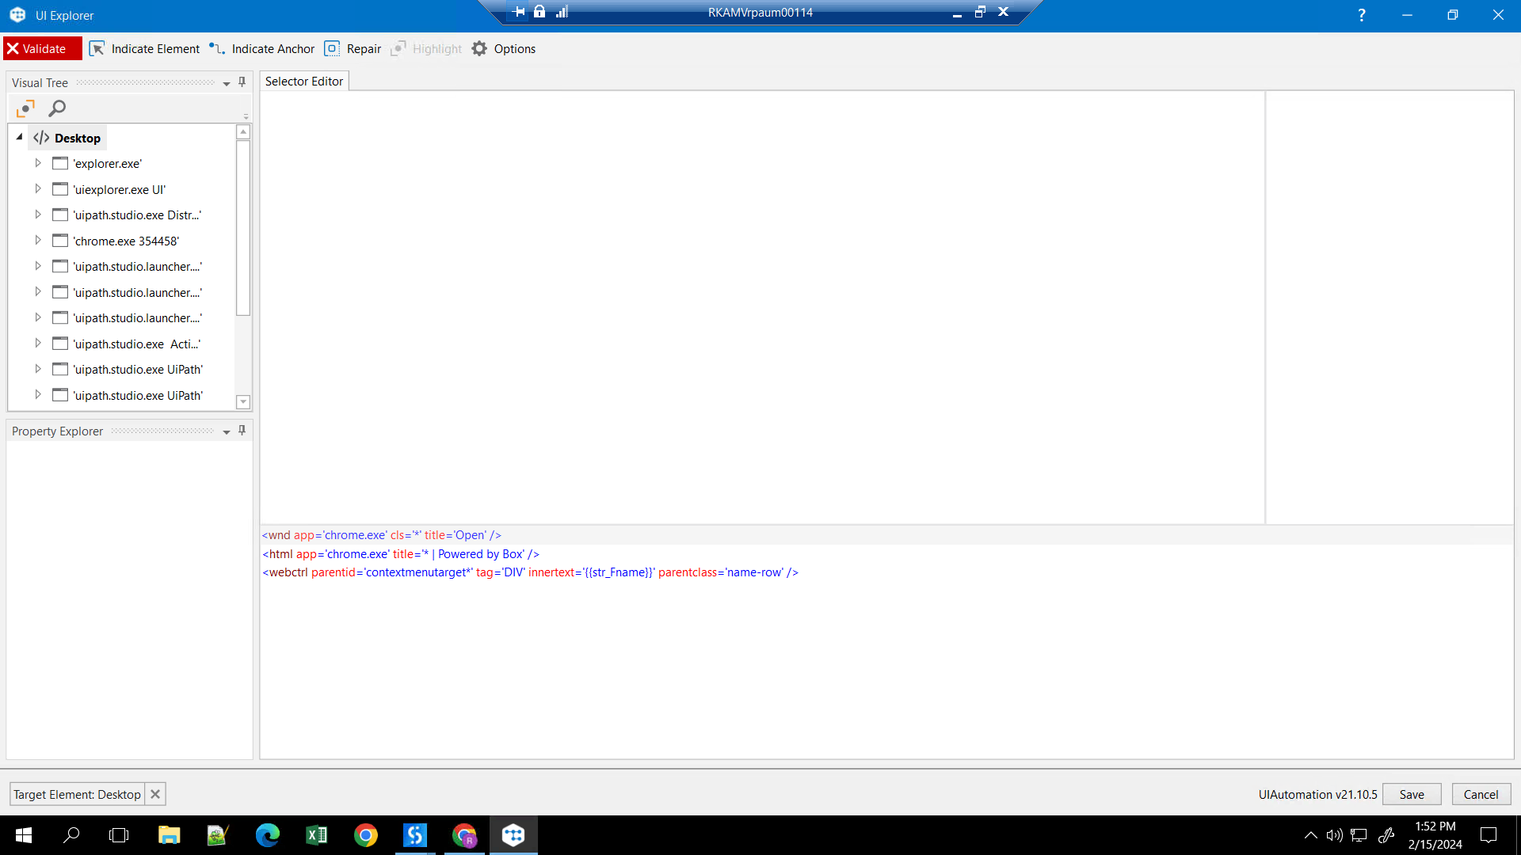Click the Save button
Viewport: 1521px width, 855px height.
coord(1411,794)
